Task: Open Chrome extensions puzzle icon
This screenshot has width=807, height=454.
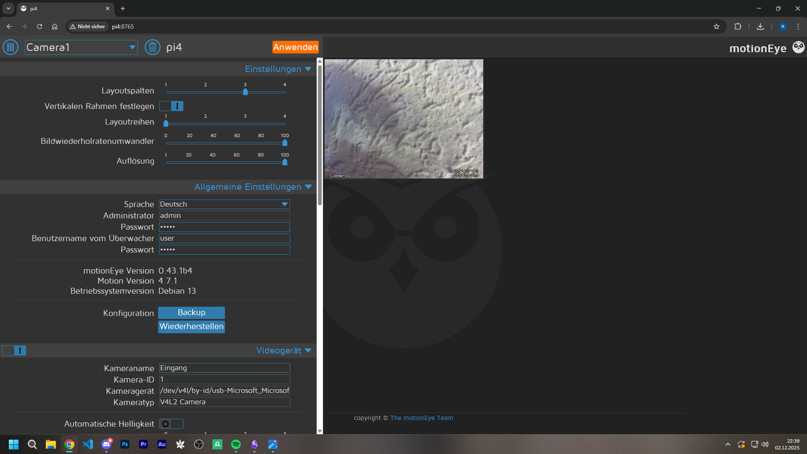Action: click(738, 27)
